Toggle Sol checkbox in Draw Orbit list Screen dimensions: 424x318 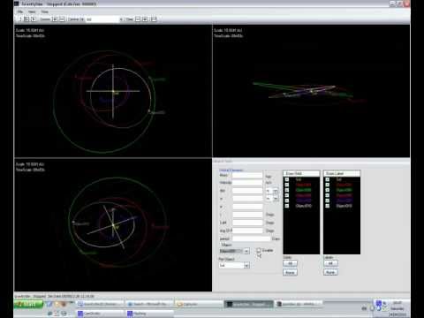point(287,179)
